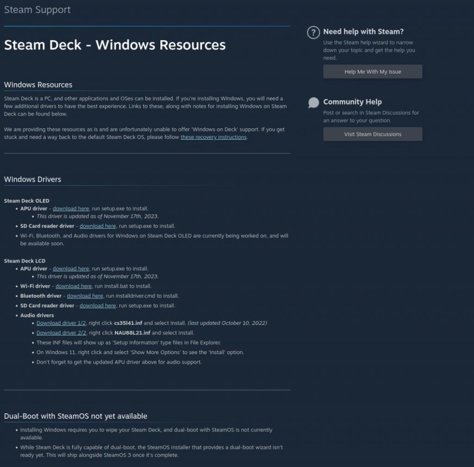Click the Download driver 2/2 audio link
Screen dimensions: 474x467
tap(61, 332)
